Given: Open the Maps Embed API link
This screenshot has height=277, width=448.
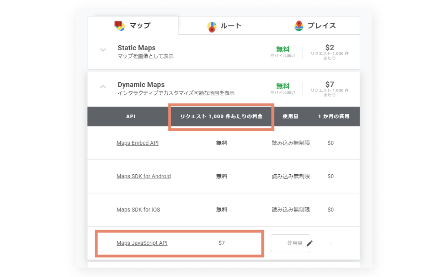Looking at the screenshot, I should (137, 143).
